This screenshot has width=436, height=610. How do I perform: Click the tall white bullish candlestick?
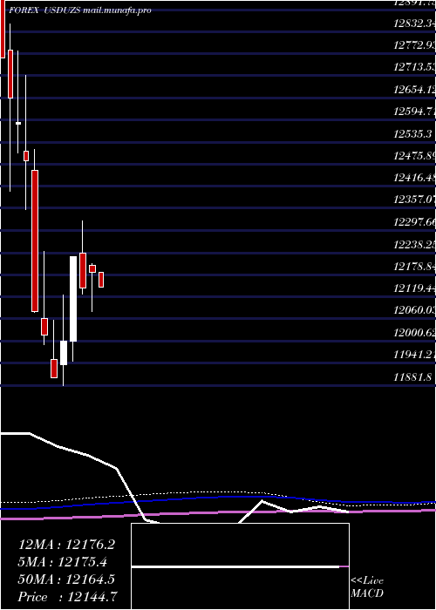[x=73, y=299]
